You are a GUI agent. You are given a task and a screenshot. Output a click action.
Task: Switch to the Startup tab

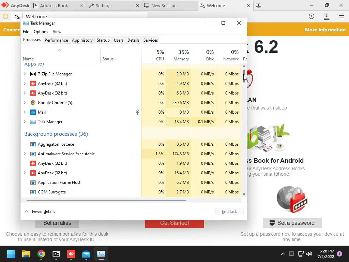tap(103, 40)
